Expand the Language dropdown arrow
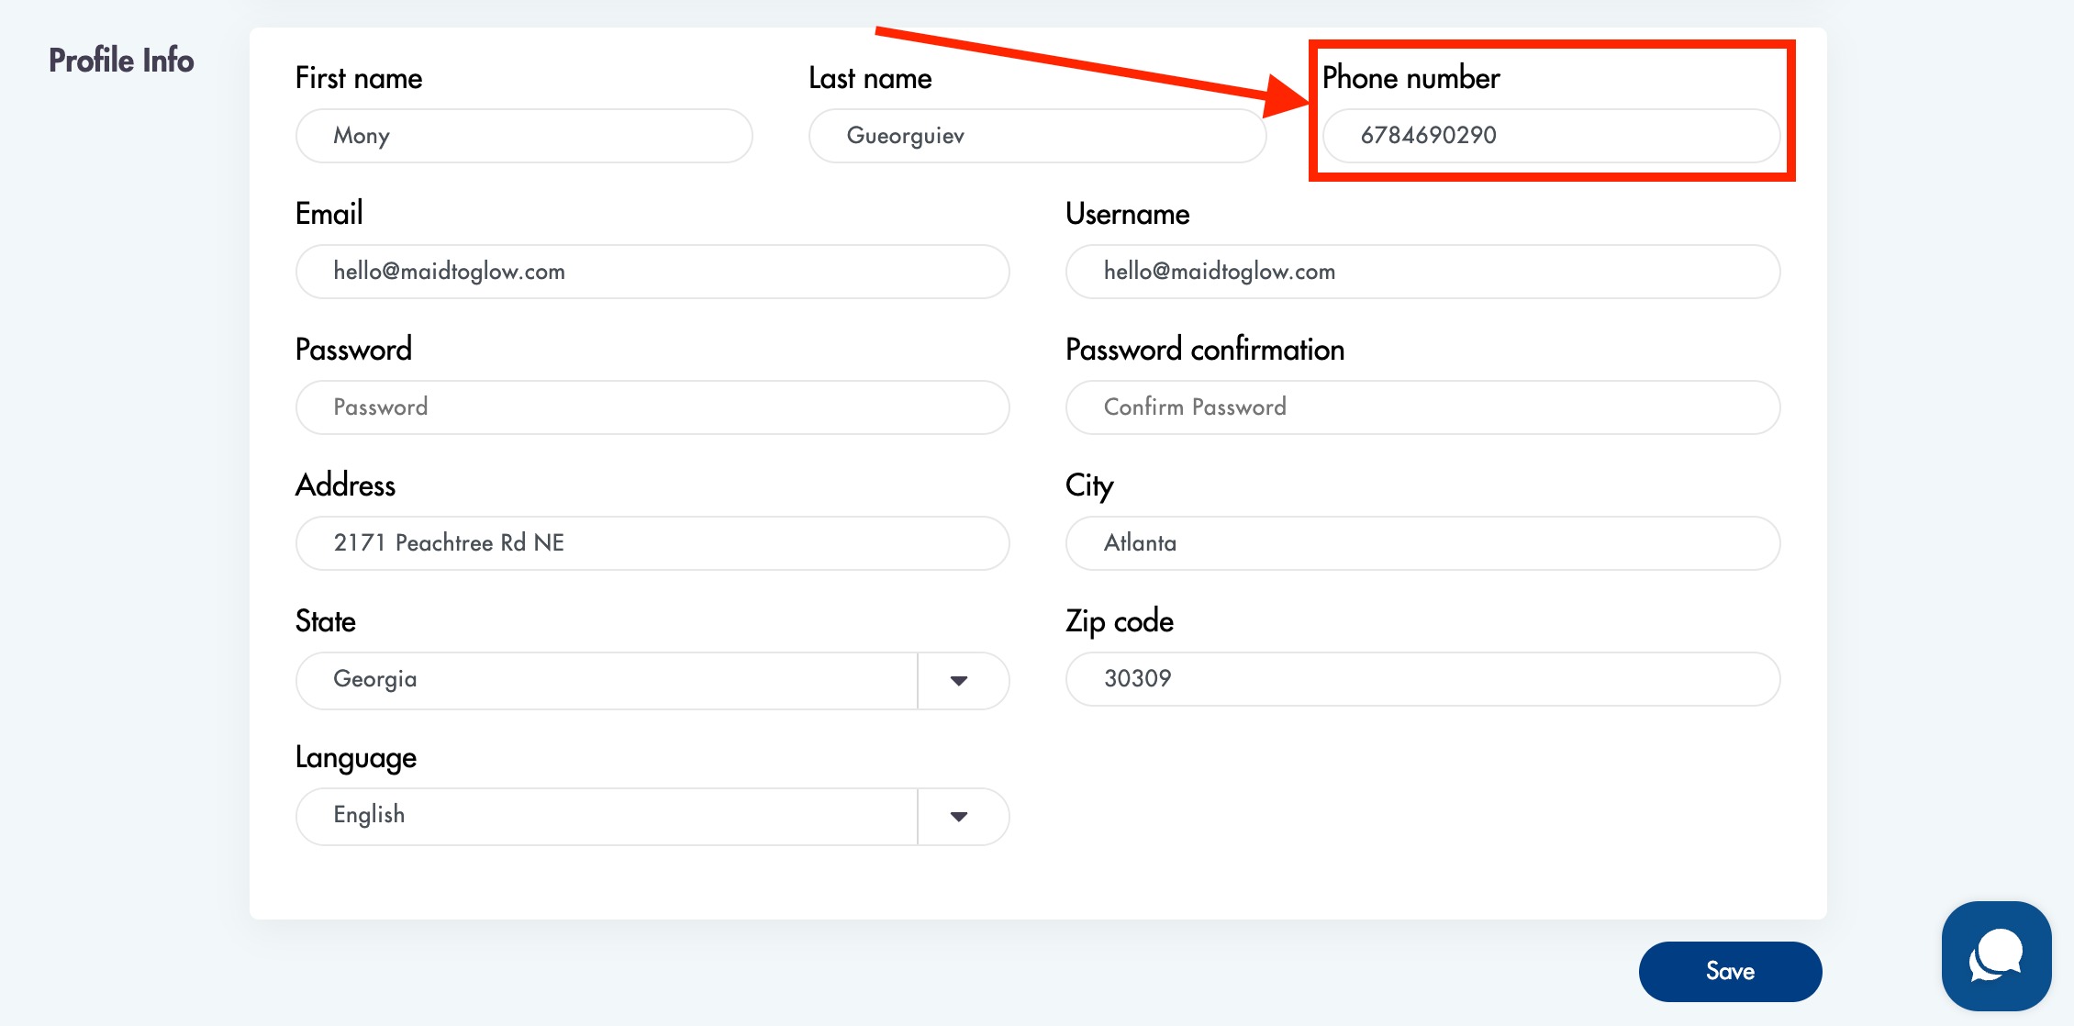The image size is (2074, 1026). point(959,816)
